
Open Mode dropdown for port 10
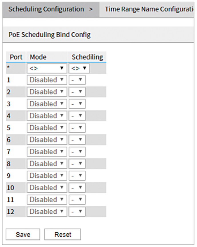click(x=47, y=188)
